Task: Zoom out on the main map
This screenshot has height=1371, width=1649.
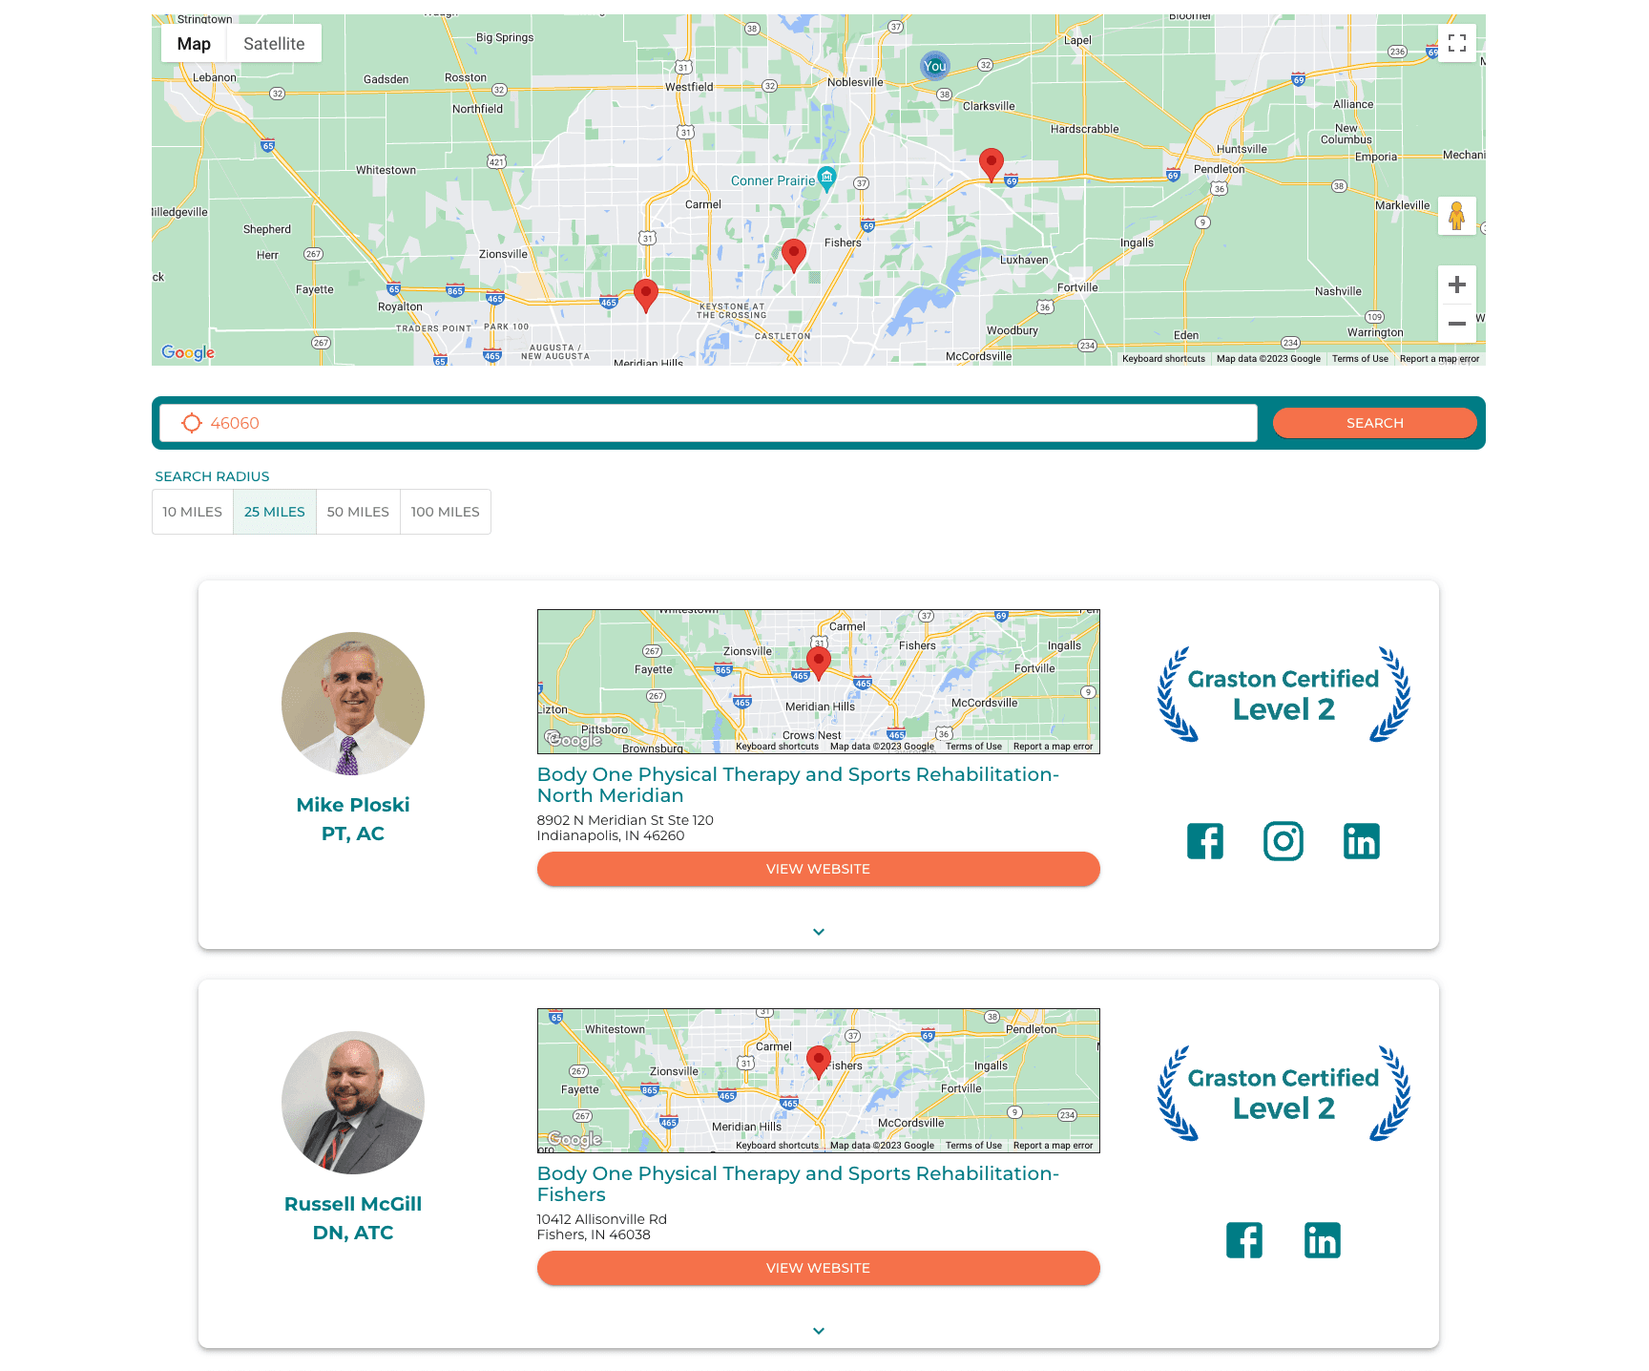Action: click(x=1456, y=324)
